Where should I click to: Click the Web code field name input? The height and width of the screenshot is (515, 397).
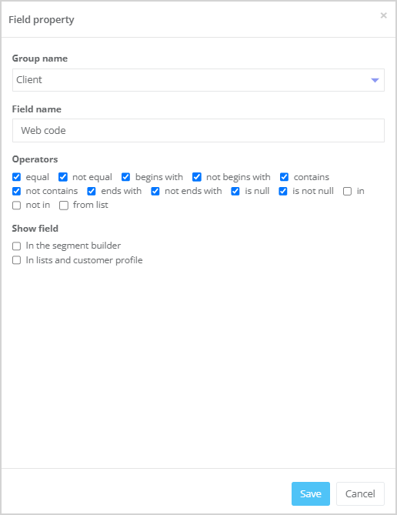pos(198,130)
